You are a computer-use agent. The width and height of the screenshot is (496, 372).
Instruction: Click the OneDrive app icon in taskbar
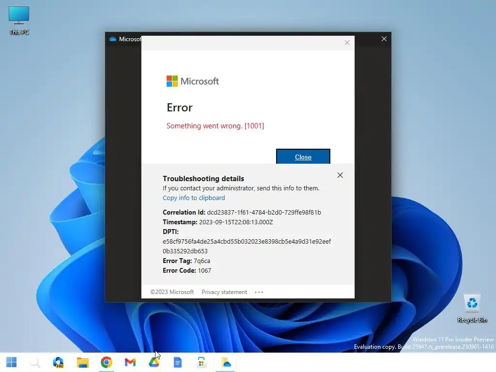(x=226, y=362)
